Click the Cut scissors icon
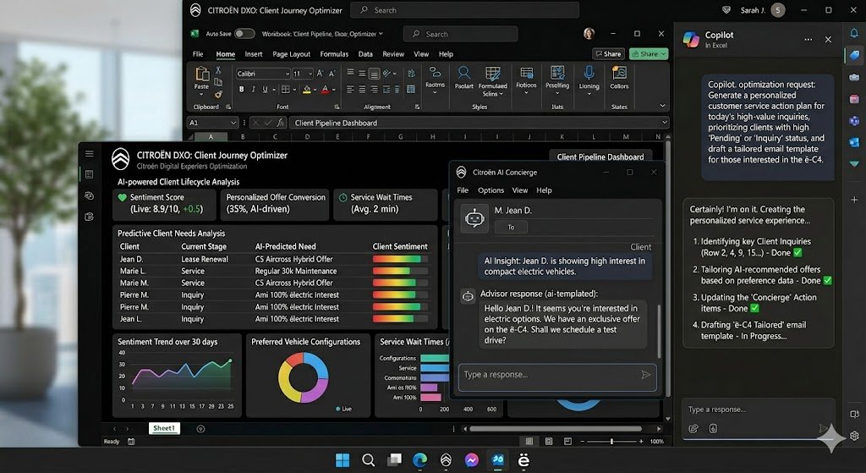Viewport: 866px width, 473px height. pyautogui.click(x=218, y=70)
